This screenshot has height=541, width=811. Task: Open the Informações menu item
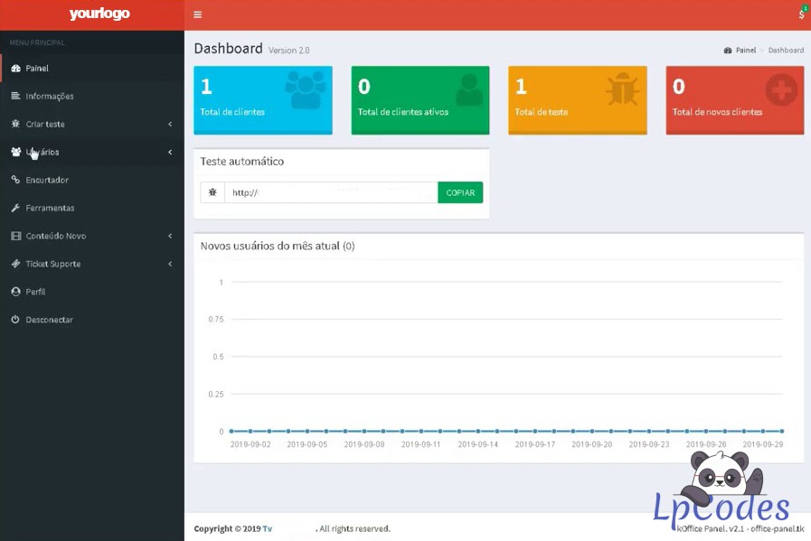[50, 97]
